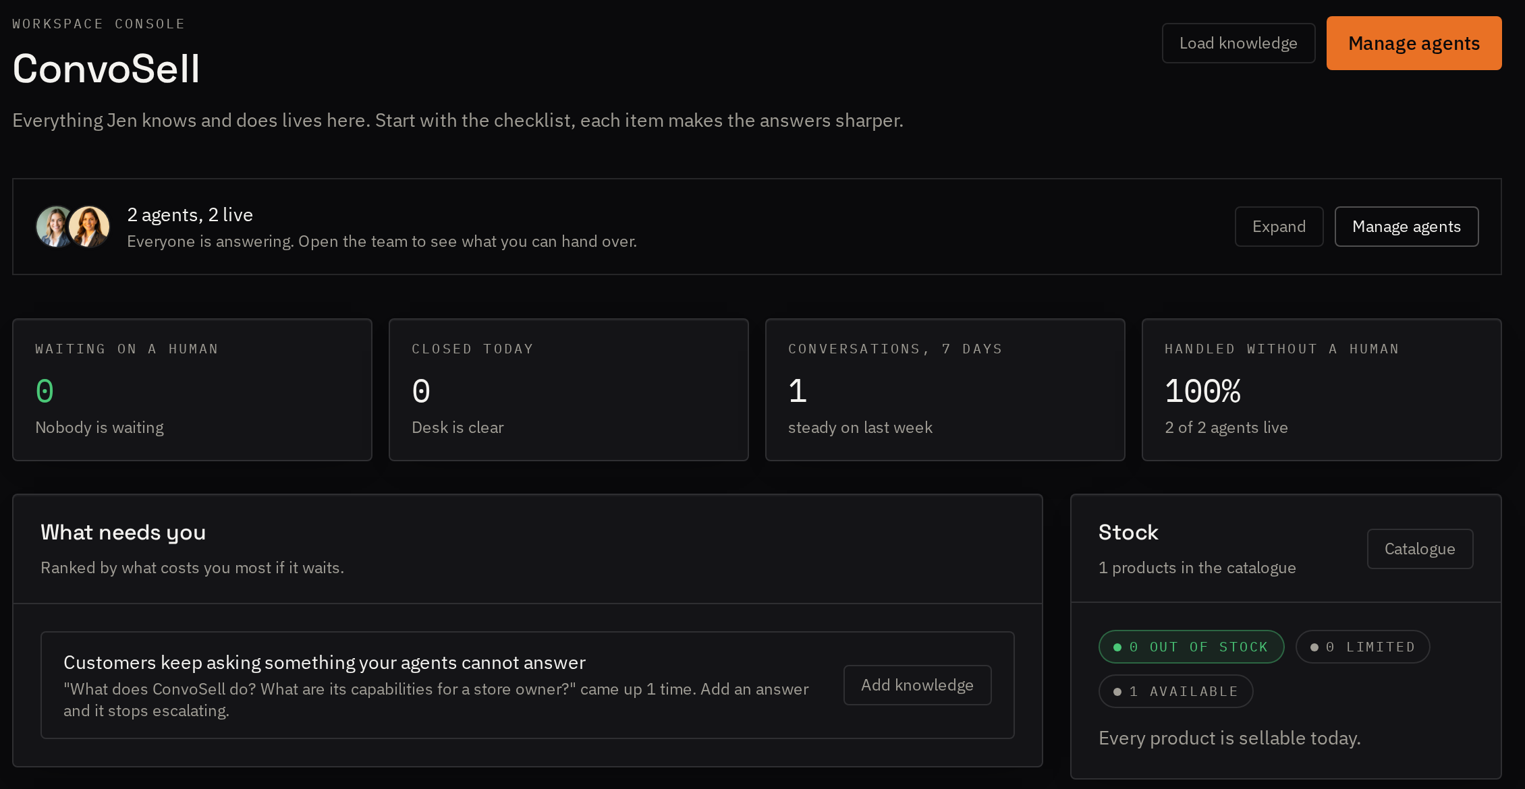This screenshot has width=1525, height=789.
Task: Click the 'Nobody is waiting' caption
Action: click(x=99, y=428)
